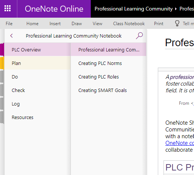Image resolution: width=194 pixels, height=175 pixels.
Task: Open the OneNote hyperlink in page content
Action: point(180,143)
